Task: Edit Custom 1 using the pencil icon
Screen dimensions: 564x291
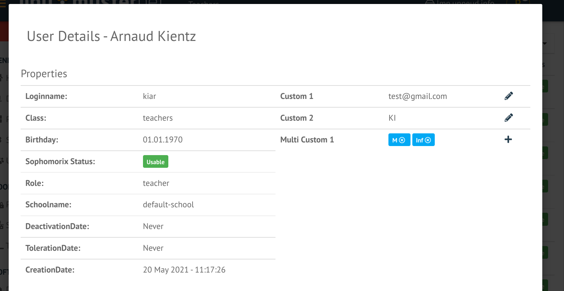Action: pos(509,96)
